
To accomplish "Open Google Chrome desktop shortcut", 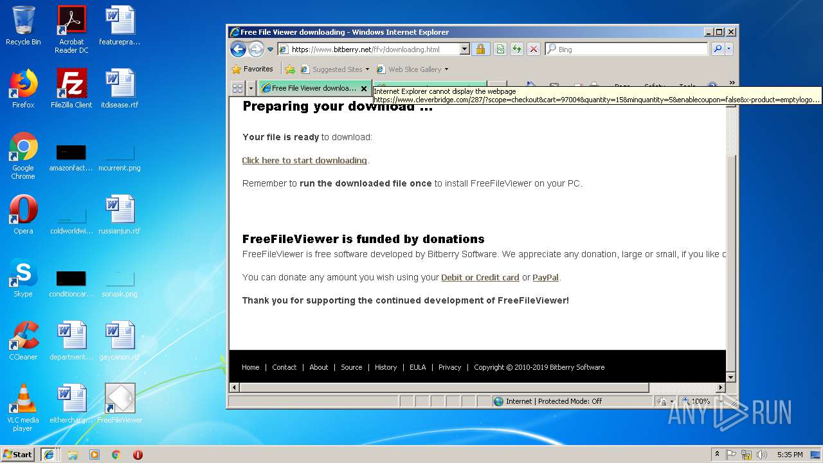I will (23, 156).
